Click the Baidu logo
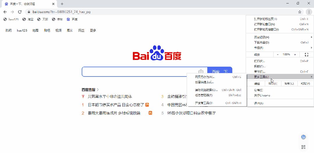The height and width of the screenshot is (153, 314). (157, 53)
